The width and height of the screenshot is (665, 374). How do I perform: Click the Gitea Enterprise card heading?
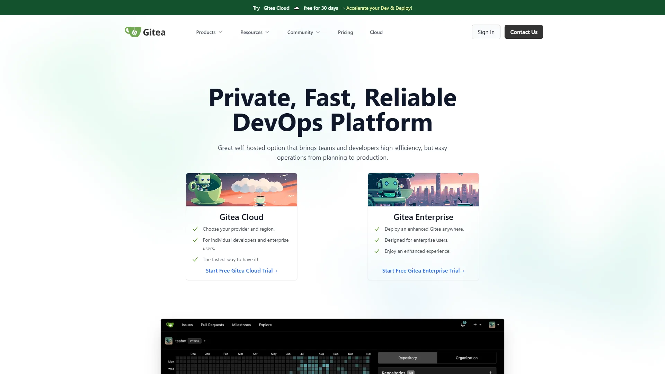pyautogui.click(x=423, y=217)
